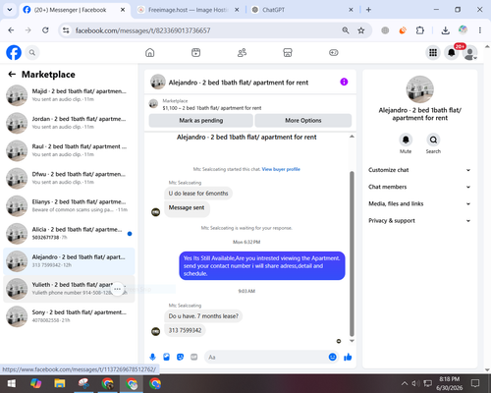
Task: Expand Media, files and links section
Action: [419, 203]
